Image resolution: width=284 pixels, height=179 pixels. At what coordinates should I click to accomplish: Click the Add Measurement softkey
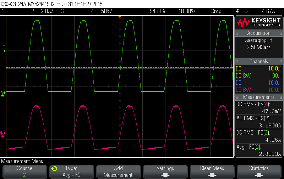[x=118, y=172]
